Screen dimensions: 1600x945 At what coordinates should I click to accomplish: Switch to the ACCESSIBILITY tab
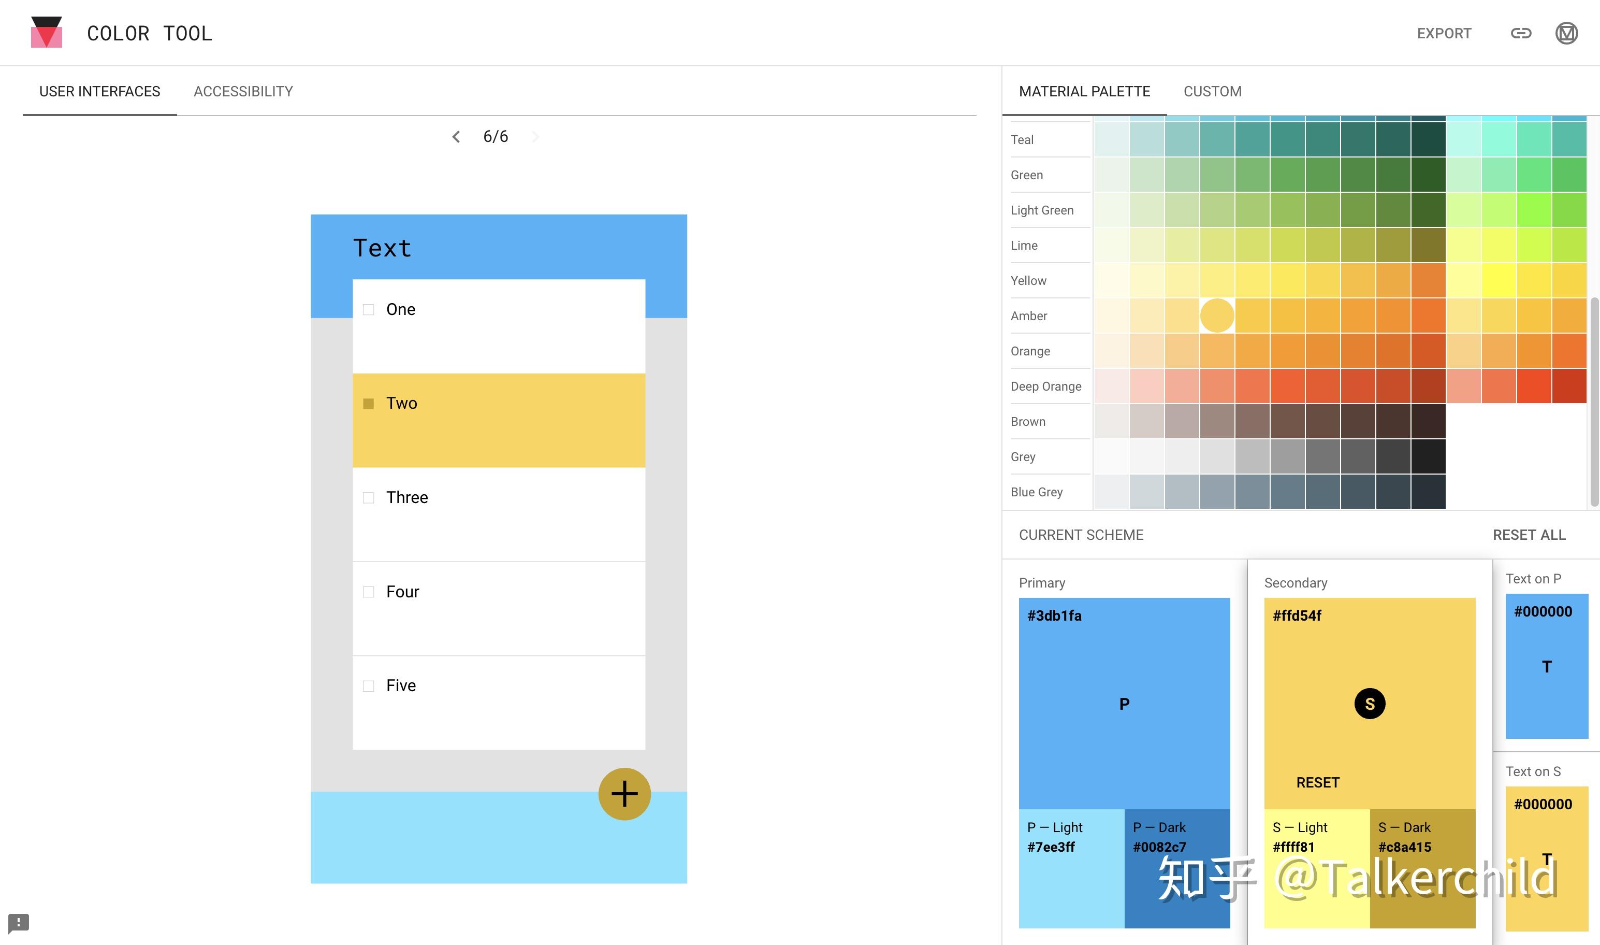tap(243, 91)
